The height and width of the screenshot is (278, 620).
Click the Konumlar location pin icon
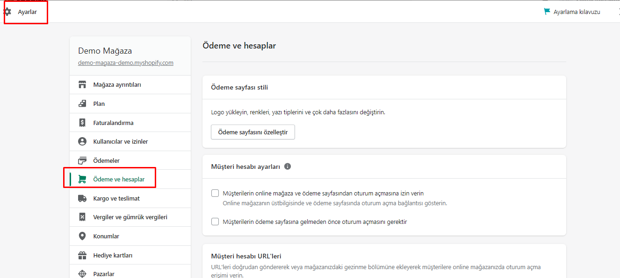82,236
